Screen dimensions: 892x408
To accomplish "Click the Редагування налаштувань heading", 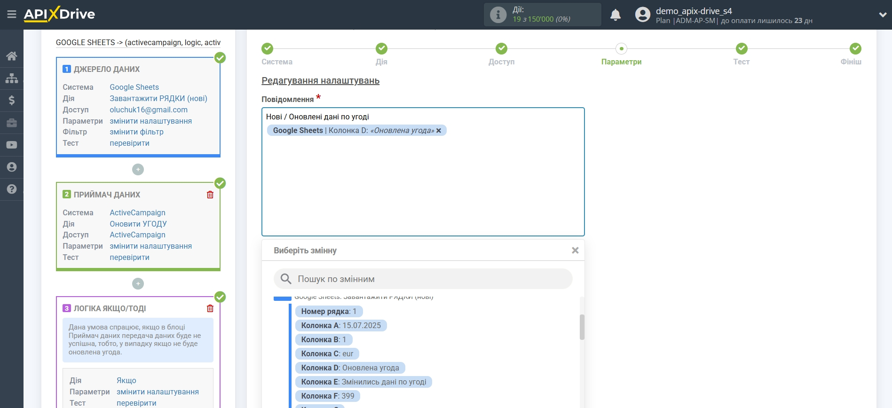I will pos(320,80).
